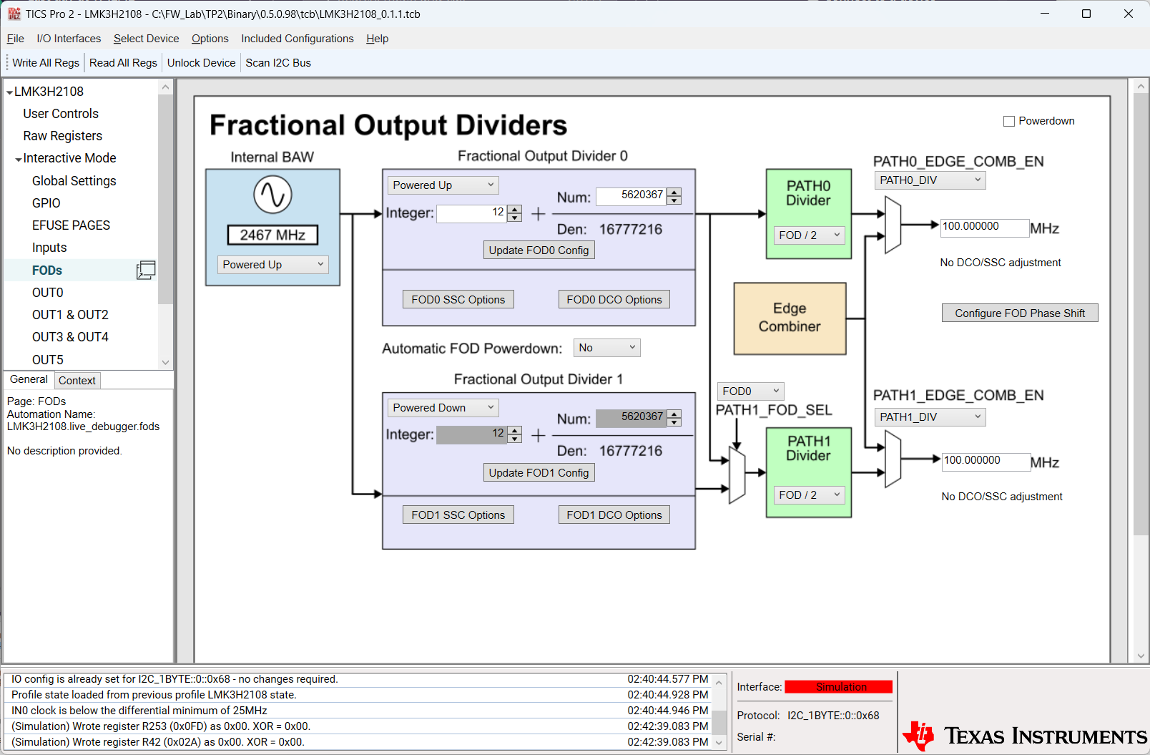Open the Automatic FOD Powerdown dropdown
Screen dimensions: 1150x755
pos(606,348)
